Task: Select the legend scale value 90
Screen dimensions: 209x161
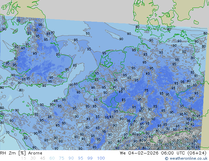Action: (71, 158)
